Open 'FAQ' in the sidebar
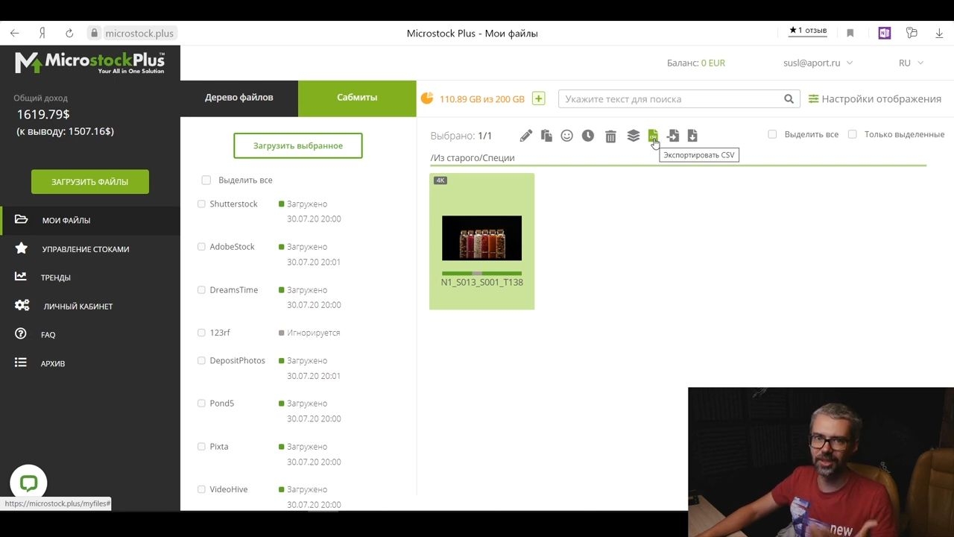Image resolution: width=954 pixels, height=537 pixels. [90, 335]
